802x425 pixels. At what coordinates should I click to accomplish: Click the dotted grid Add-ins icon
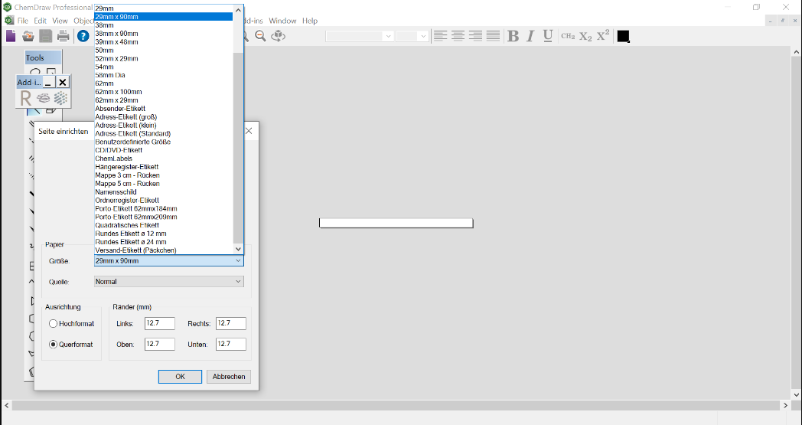click(x=61, y=98)
